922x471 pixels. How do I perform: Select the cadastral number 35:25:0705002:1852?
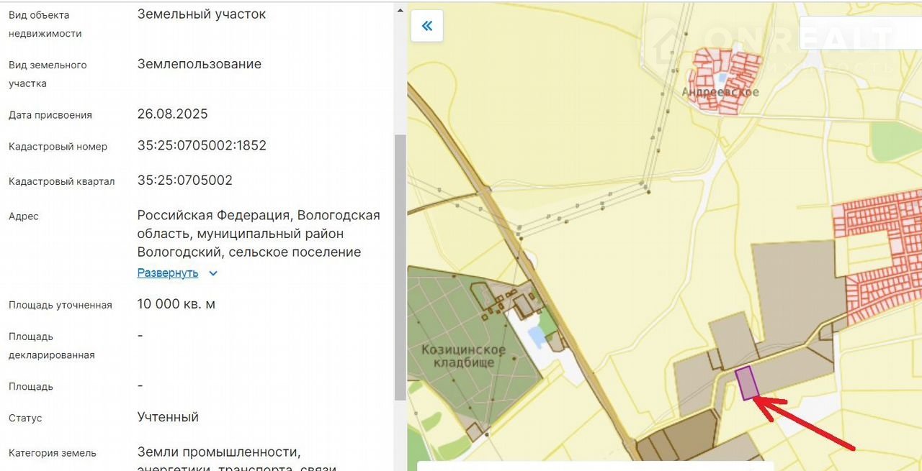click(202, 145)
